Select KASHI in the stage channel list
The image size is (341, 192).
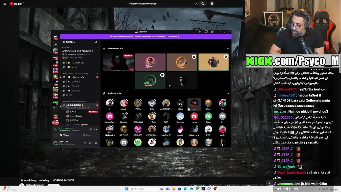click(82, 112)
